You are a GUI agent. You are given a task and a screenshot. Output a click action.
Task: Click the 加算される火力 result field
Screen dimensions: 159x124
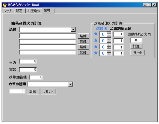tap(136, 40)
